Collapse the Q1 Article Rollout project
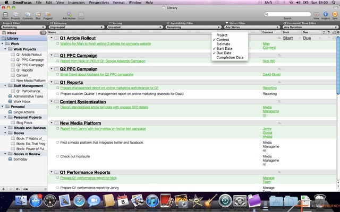Screen dimensions: 340x212 [x=52, y=38]
